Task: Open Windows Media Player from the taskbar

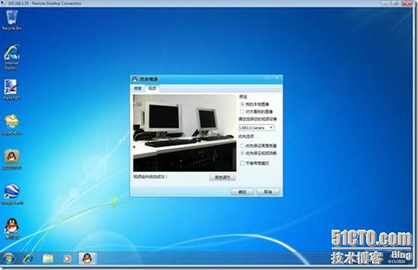Action: click(x=68, y=258)
